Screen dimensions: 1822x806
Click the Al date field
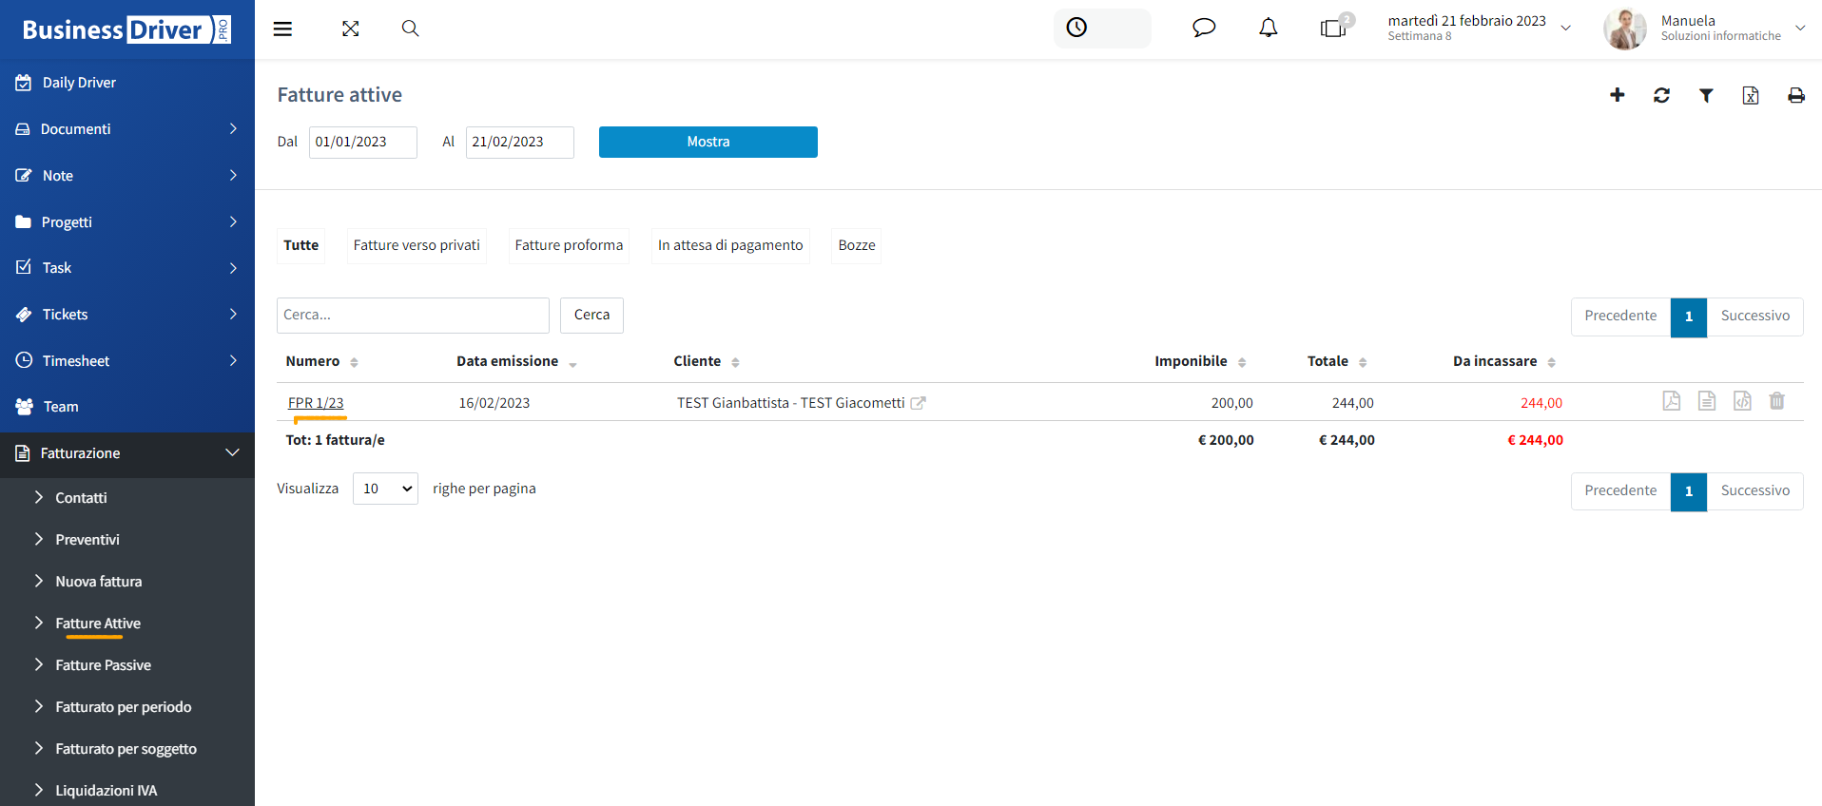pyautogui.click(x=520, y=142)
